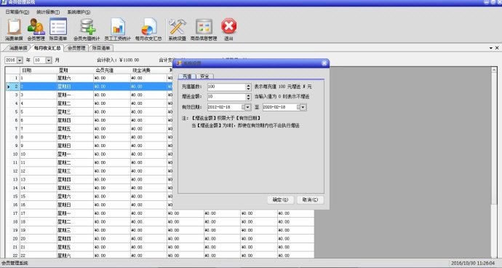Image resolution: width=502 pixels, height=268 pixels.
Task: Select row 22 星期六 cell
Action: pyautogui.click(x=75, y=256)
